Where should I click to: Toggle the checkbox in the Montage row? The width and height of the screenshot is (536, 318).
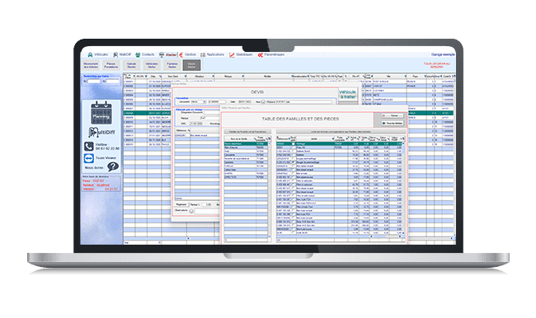293,144
